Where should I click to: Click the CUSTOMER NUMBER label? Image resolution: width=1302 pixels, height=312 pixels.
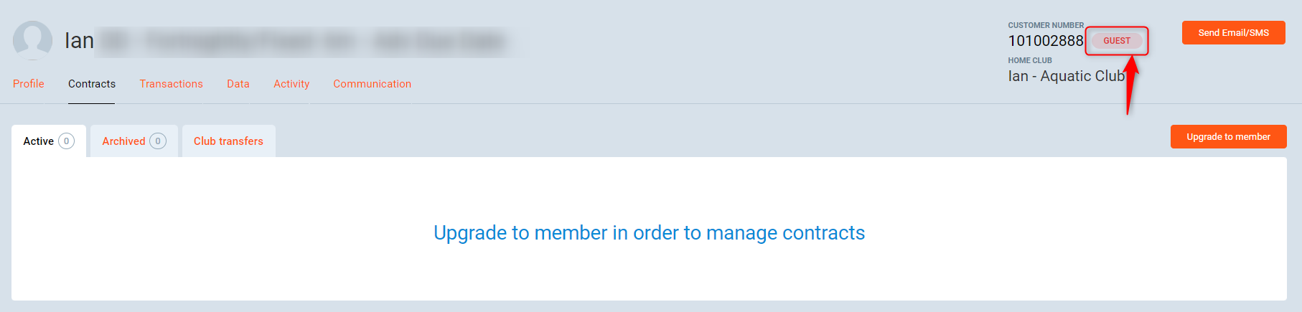[x=1045, y=25]
